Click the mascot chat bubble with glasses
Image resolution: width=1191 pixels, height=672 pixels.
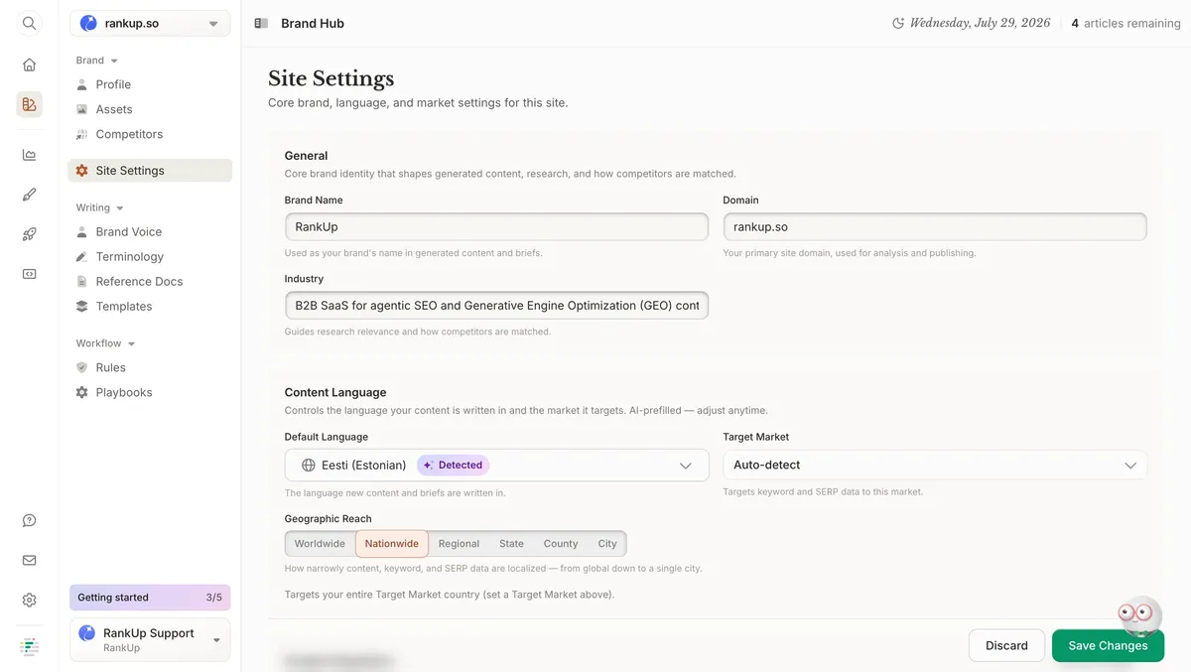1138,615
